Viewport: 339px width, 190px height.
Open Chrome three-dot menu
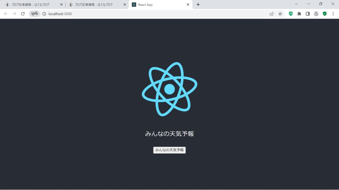tap(333, 14)
